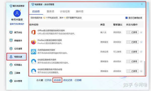Switch to the 服务项 tab
151x91 pixels.
point(51,12)
